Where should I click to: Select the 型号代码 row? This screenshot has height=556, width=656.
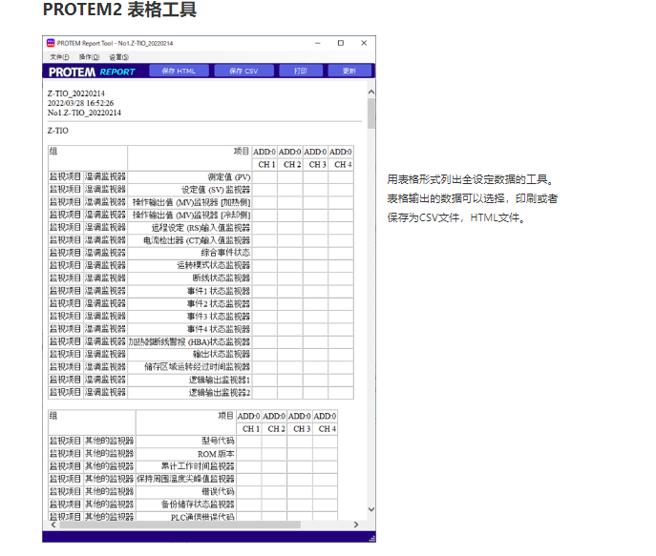pyautogui.click(x=193, y=442)
